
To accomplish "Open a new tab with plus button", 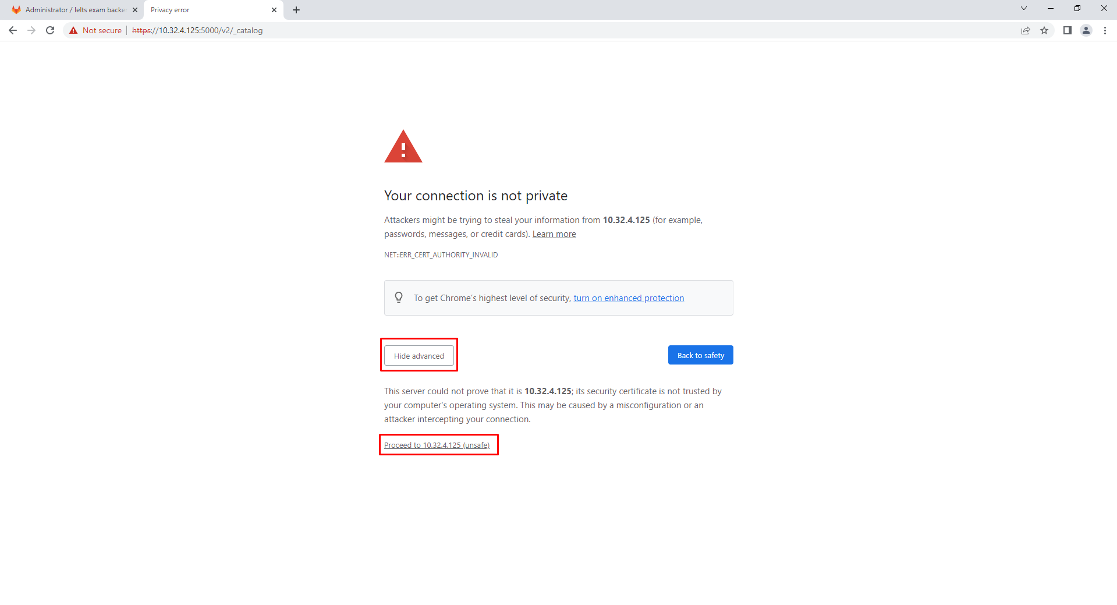I will point(296,10).
